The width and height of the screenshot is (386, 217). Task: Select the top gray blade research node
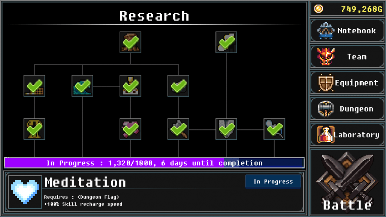(x=226, y=42)
